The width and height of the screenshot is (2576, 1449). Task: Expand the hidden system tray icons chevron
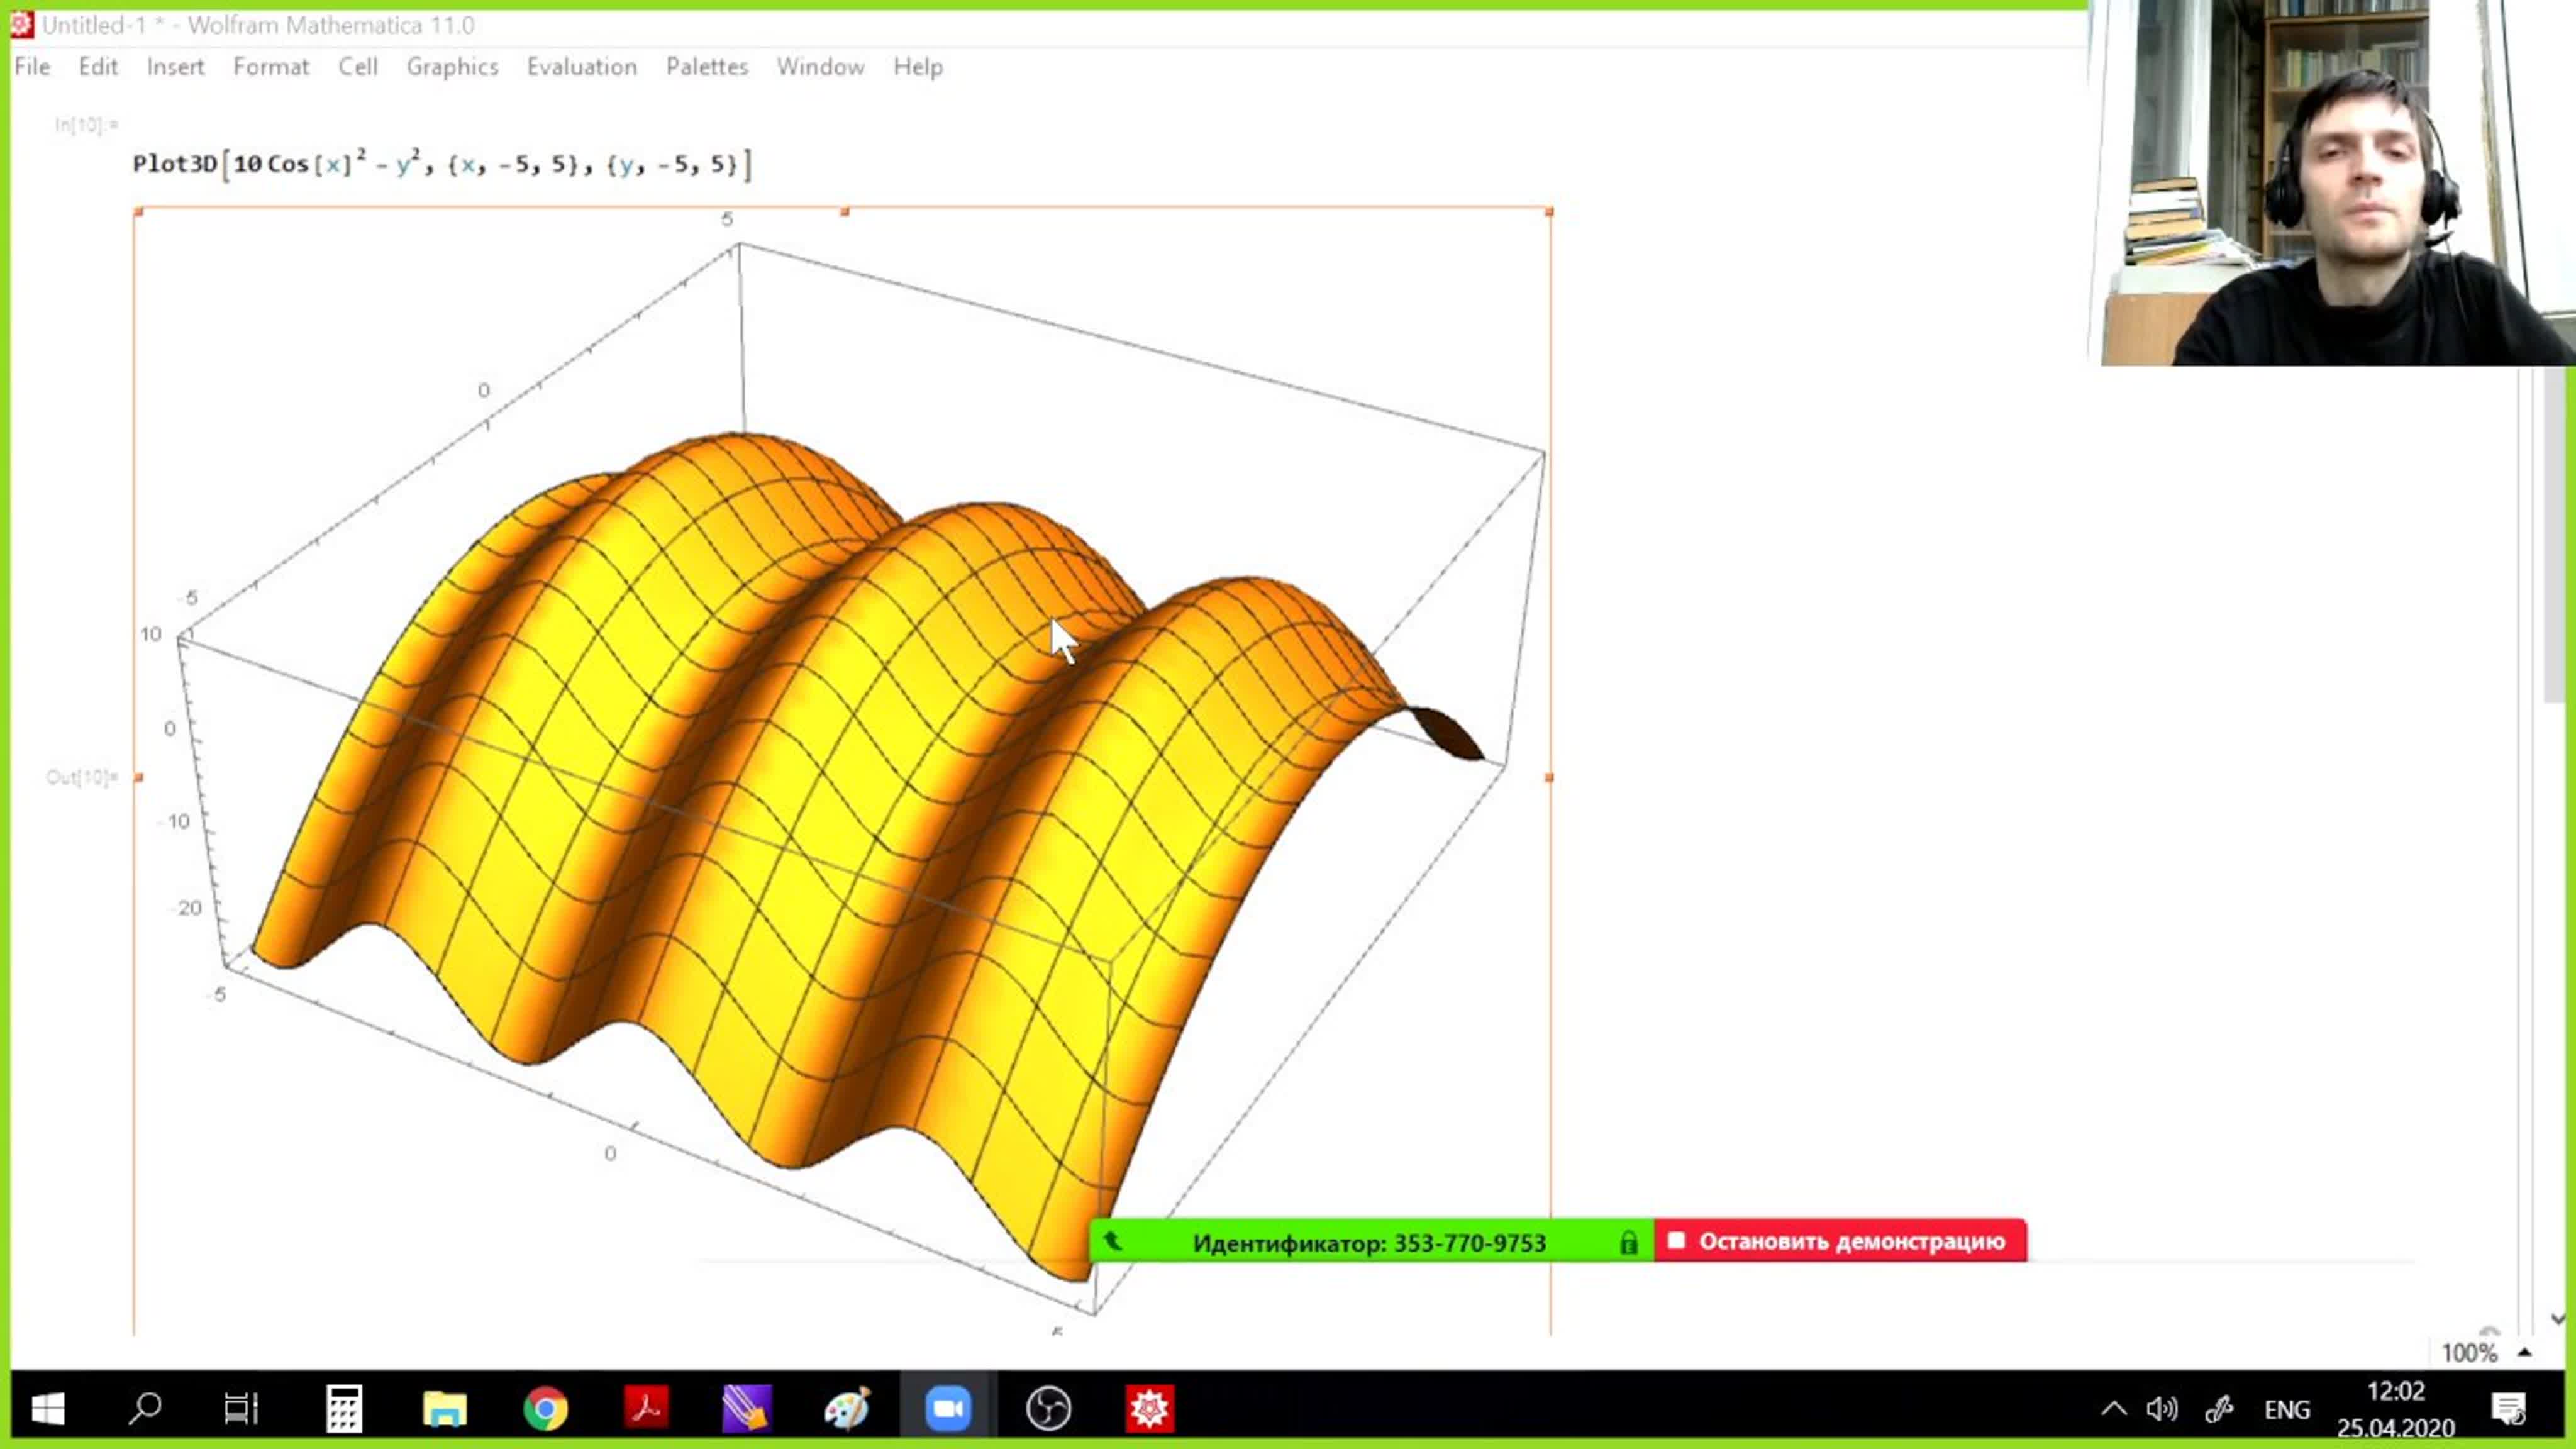2113,1409
